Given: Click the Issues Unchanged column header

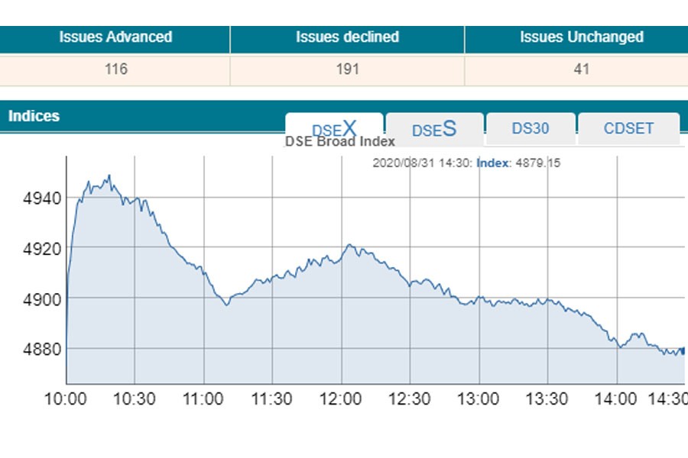Looking at the screenshot, I should tap(581, 37).
